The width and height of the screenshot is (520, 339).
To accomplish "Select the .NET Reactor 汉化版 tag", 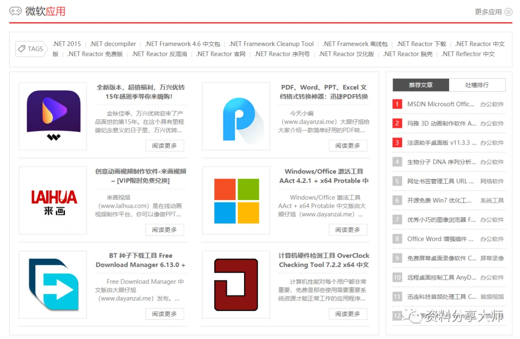I will (x=346, y=54).
